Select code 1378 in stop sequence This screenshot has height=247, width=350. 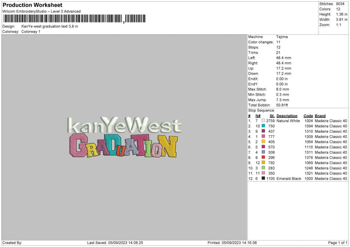point(309,158)
